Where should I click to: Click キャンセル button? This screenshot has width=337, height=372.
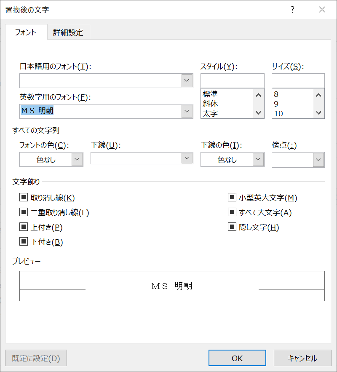click(x=302, y=358)
